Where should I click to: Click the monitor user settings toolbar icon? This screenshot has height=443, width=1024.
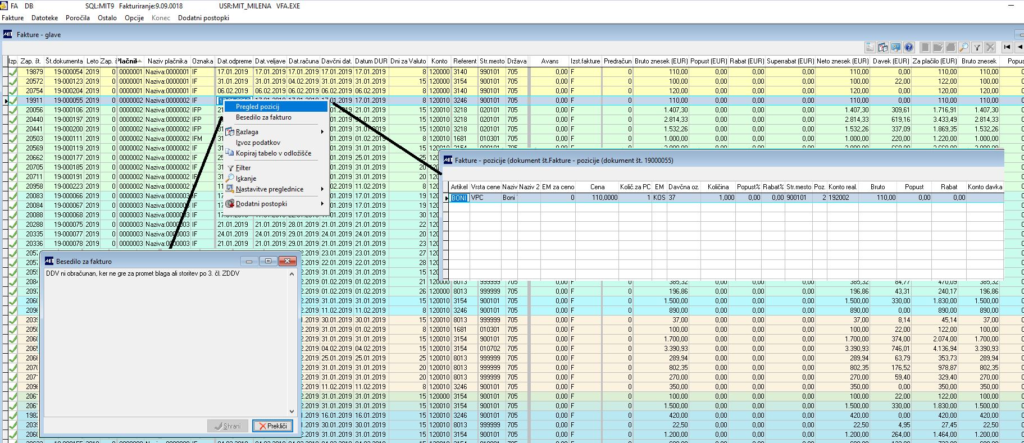coord(895,48)
